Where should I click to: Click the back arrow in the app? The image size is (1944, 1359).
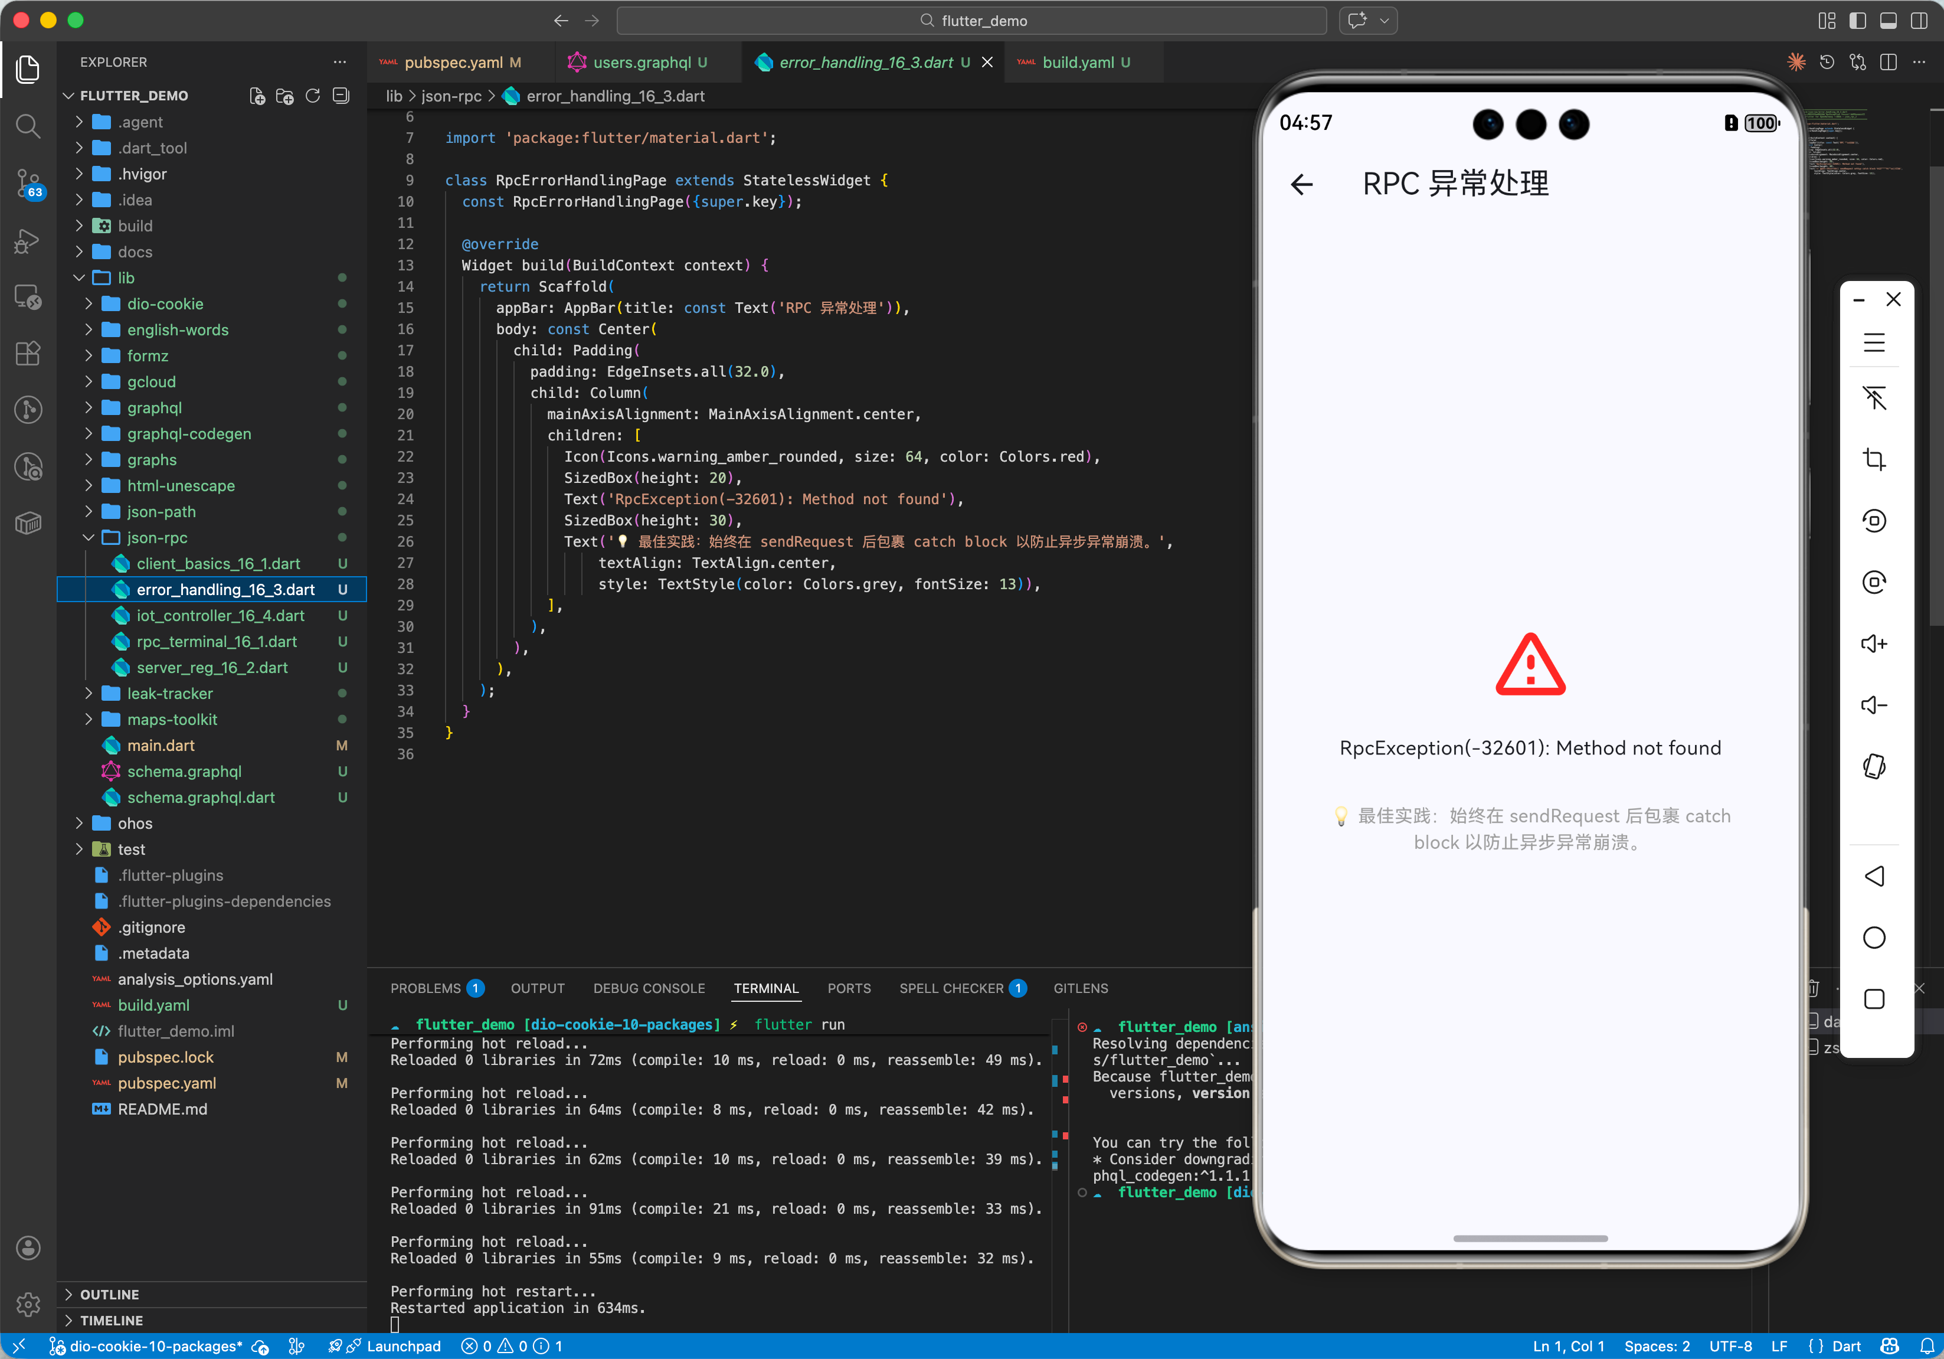(1301, 184)
